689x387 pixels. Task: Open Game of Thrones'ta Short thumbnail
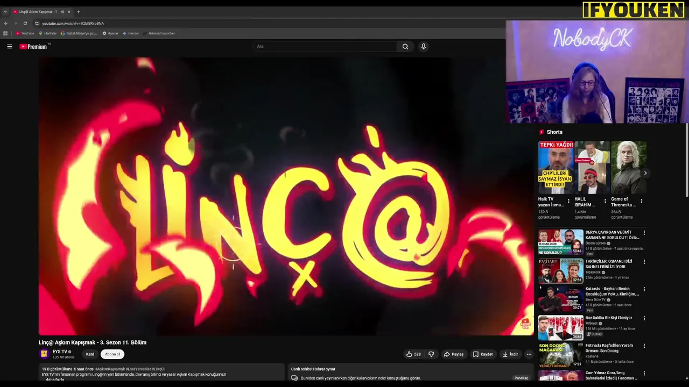(x=629, y=168)
